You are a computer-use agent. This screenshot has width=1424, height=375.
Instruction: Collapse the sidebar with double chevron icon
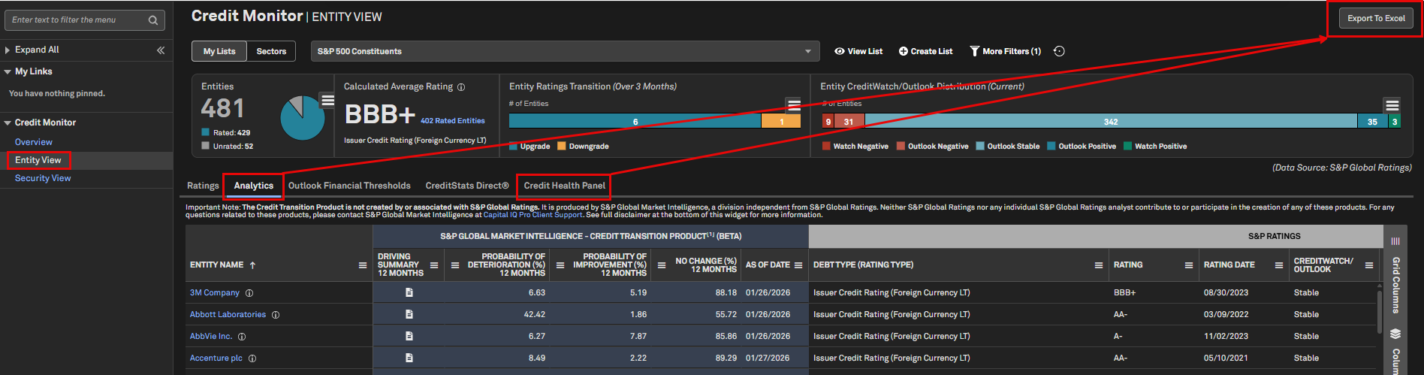(x=161, y=50)
